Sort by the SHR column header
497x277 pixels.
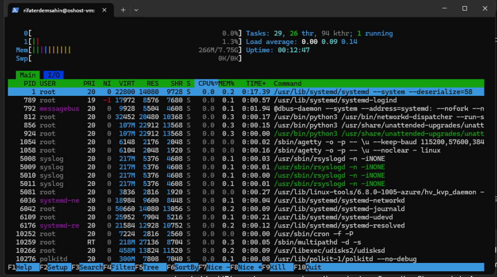click(x=176, y=84)
